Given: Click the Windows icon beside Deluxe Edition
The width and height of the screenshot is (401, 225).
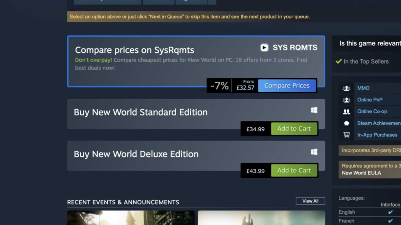Looking at the screenshot, I should click(x=314, y=152).
